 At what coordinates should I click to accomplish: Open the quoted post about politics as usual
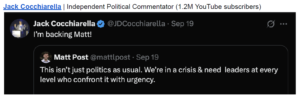161,70
